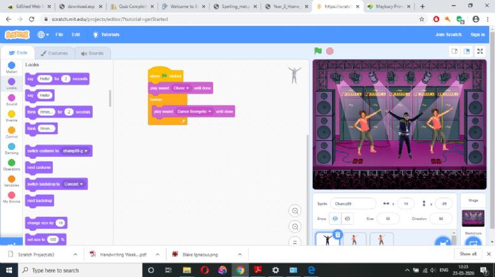Open the Dance Energetic sound dropdown
This screenshot has width=495, height=277.
pyautogui.click(x=194, y=111)
